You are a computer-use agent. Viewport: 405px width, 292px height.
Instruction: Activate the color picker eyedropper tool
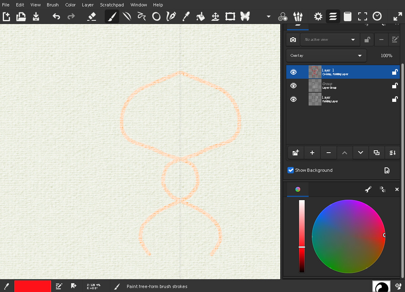click(x=186, y=16)
